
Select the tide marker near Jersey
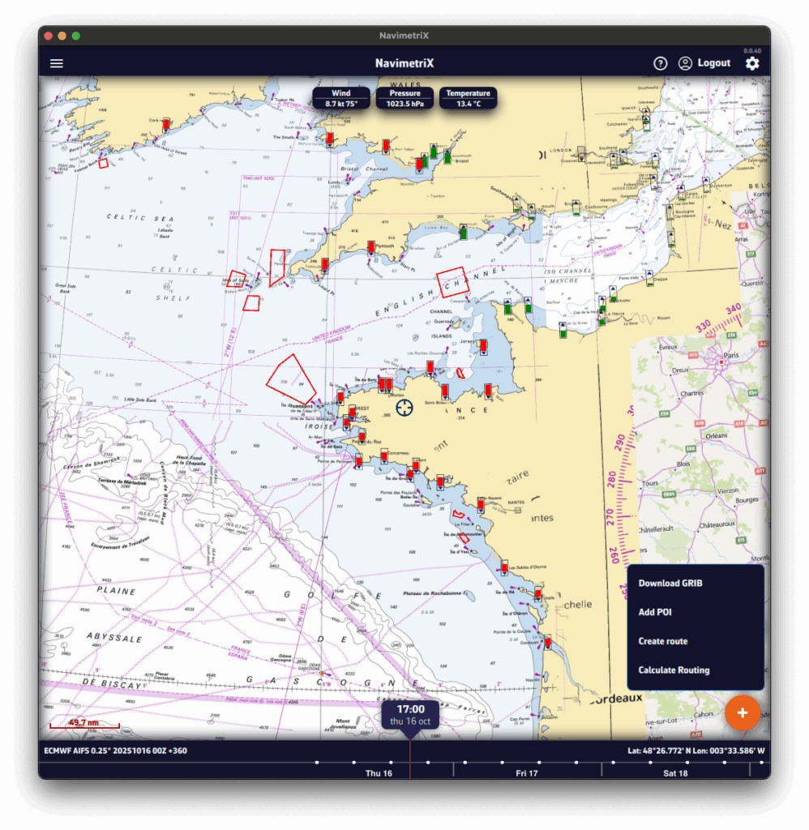[x=483, y=348]
